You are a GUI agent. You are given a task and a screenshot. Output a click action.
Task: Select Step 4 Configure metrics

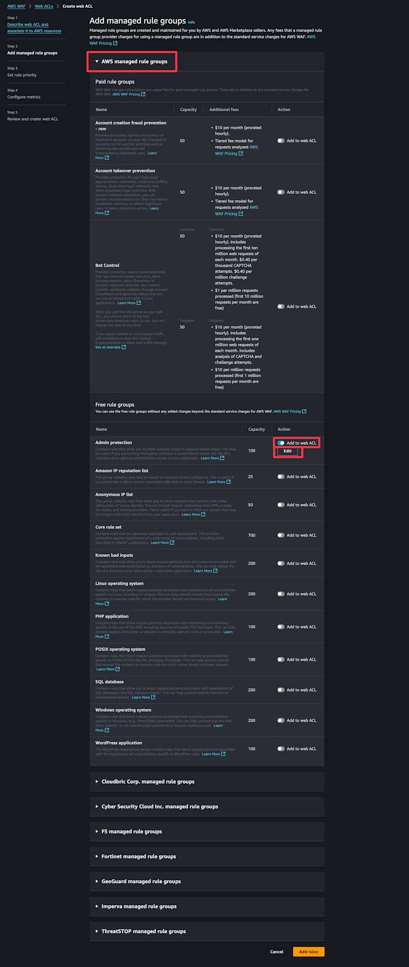click(24, 97)
